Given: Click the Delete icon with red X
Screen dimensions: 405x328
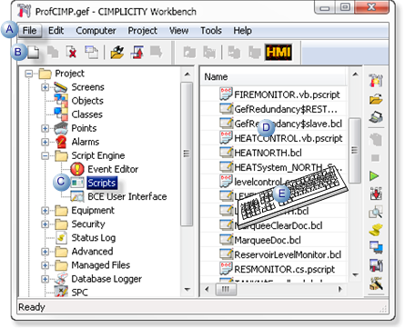Looking at the screenshot, I should click(71, 52).
